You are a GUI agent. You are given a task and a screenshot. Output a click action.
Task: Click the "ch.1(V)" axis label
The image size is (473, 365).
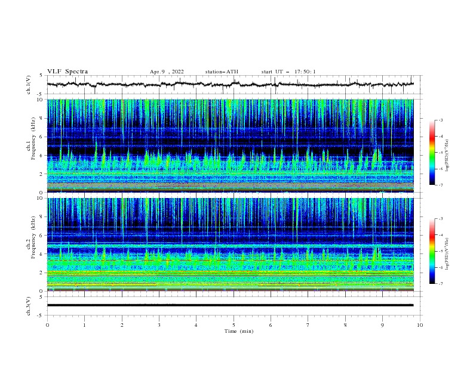click(29, 85)
